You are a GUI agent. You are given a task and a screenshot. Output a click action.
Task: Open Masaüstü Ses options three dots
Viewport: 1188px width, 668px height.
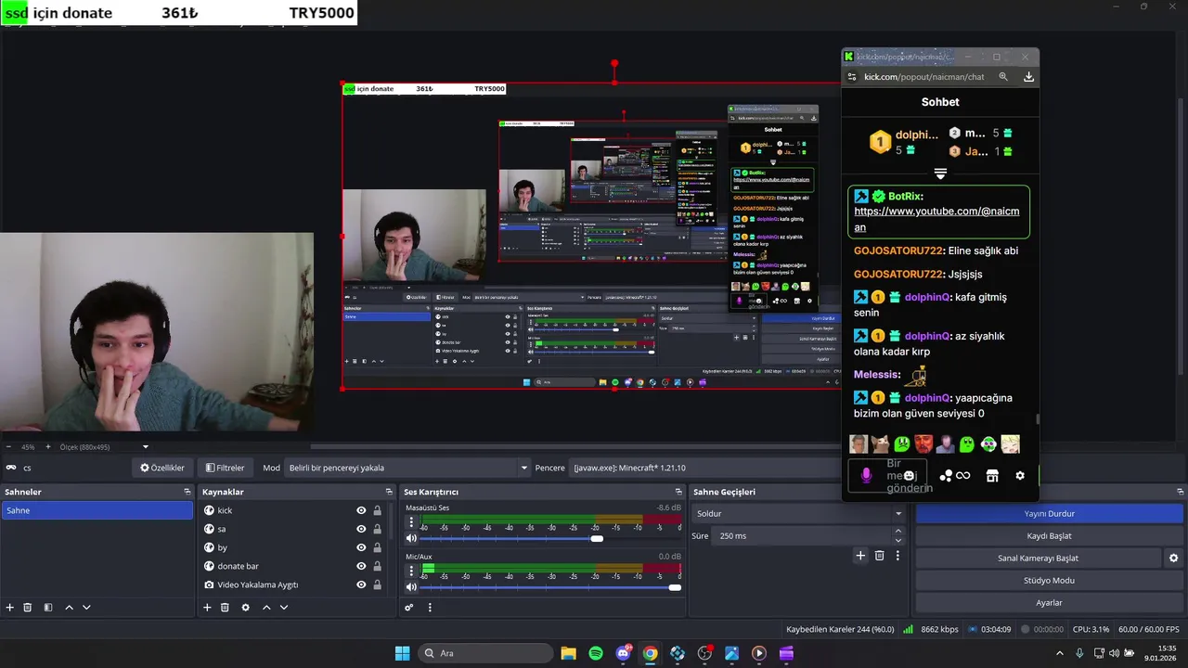click(x=411, y=522)
